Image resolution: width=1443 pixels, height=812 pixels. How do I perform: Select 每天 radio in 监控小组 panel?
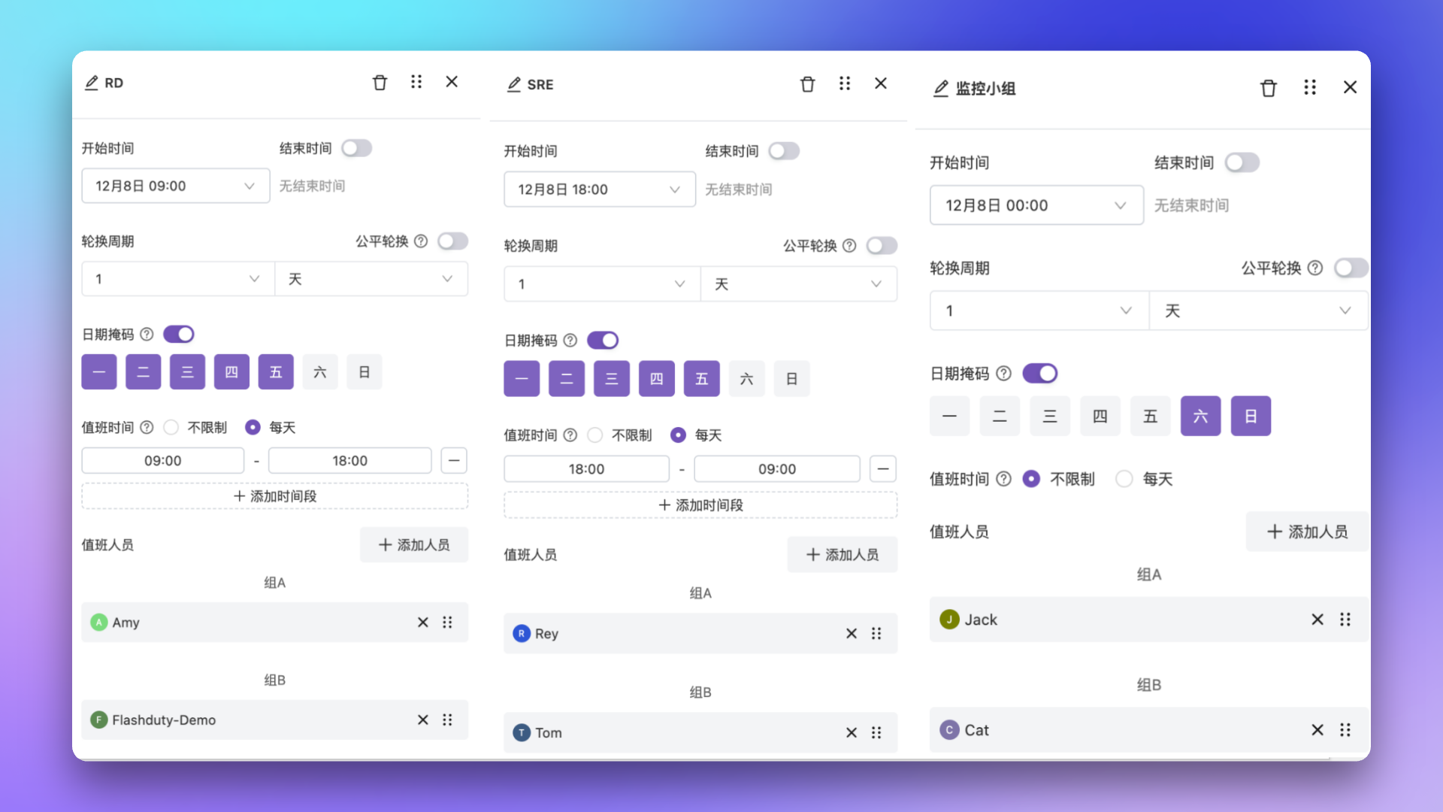tap(1124, 479)
